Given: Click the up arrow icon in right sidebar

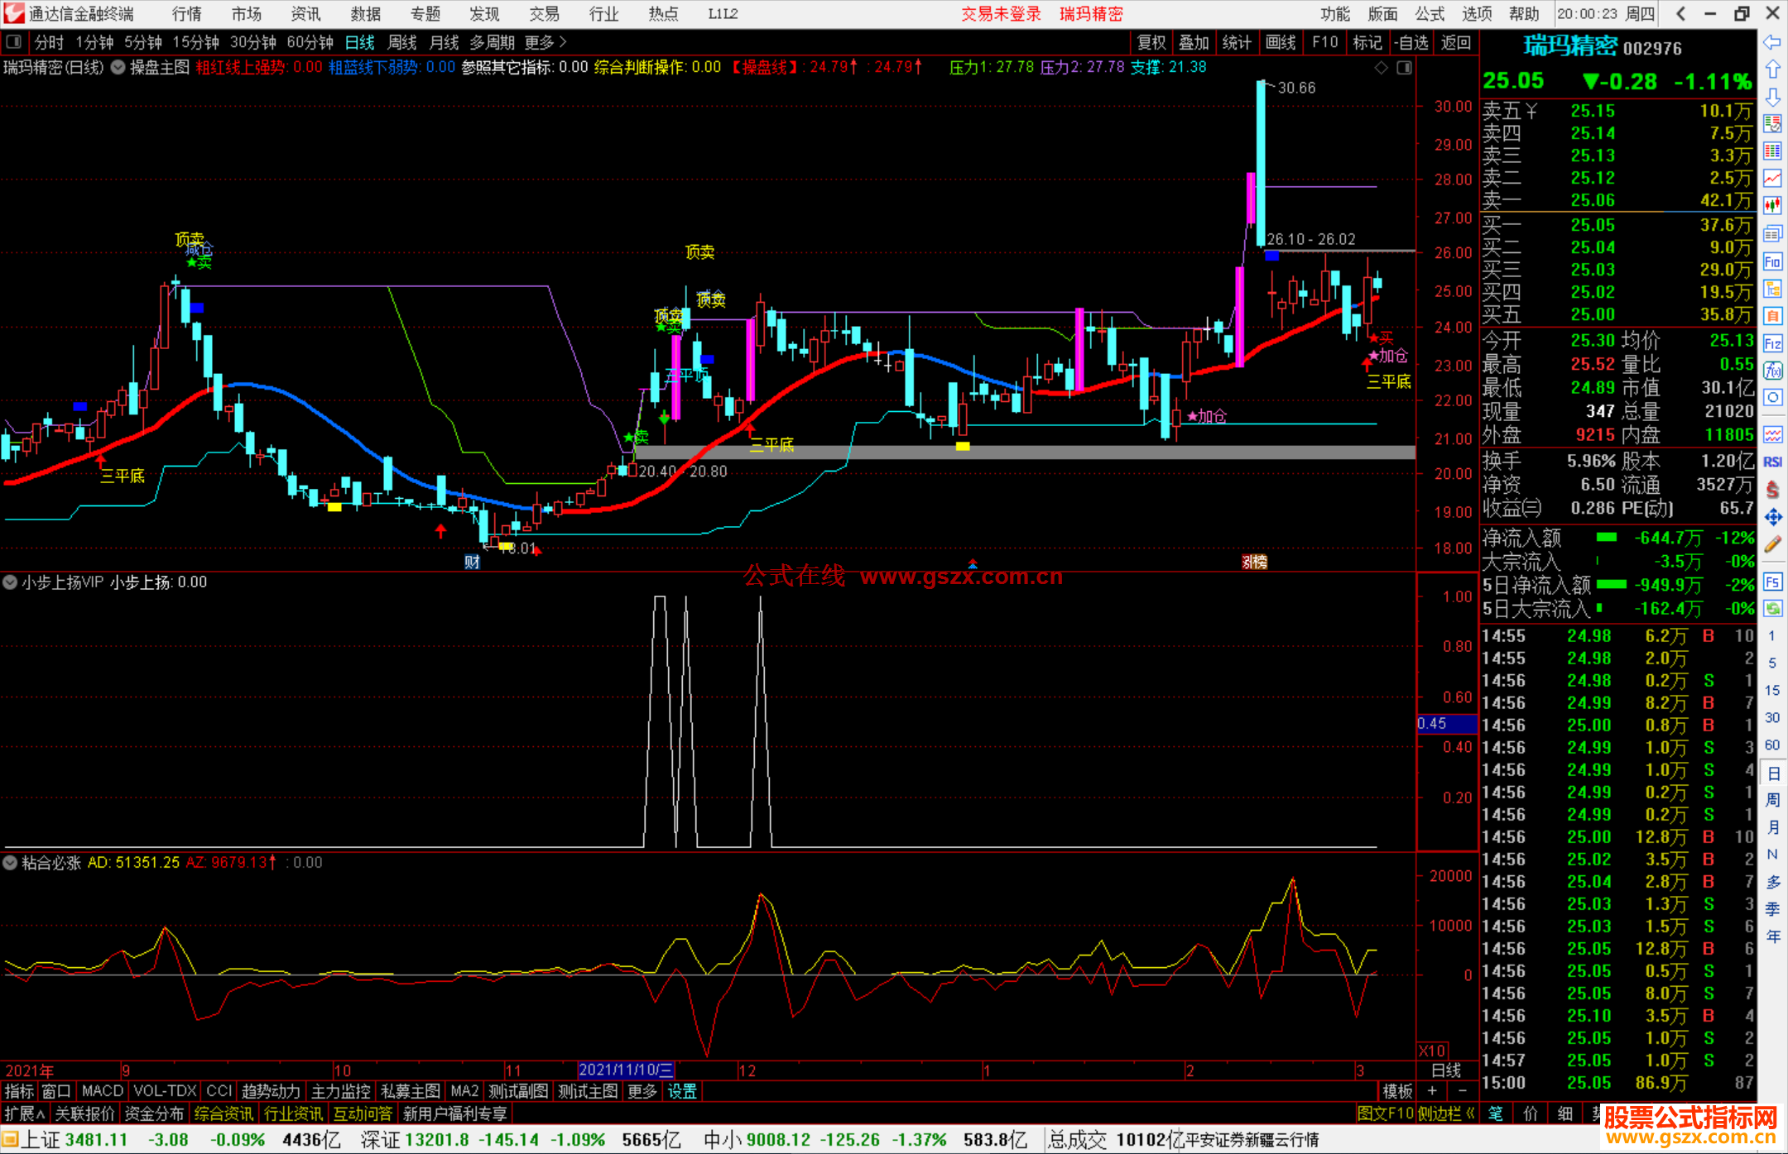Looking at the screenshot, I should pyautogui.click(x=1772, y=69).
